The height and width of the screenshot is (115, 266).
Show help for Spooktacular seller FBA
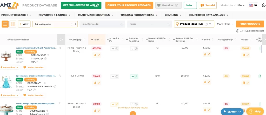coord(34,90)
